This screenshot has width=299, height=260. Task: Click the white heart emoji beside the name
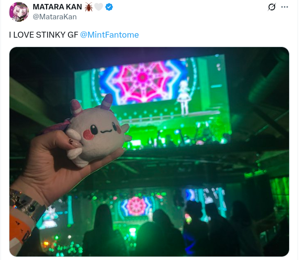tap(99, 7)
